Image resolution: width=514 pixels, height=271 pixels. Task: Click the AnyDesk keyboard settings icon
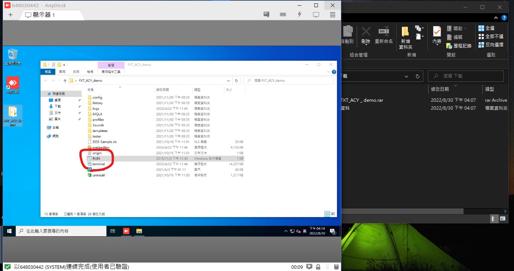[x=283, y=15]
